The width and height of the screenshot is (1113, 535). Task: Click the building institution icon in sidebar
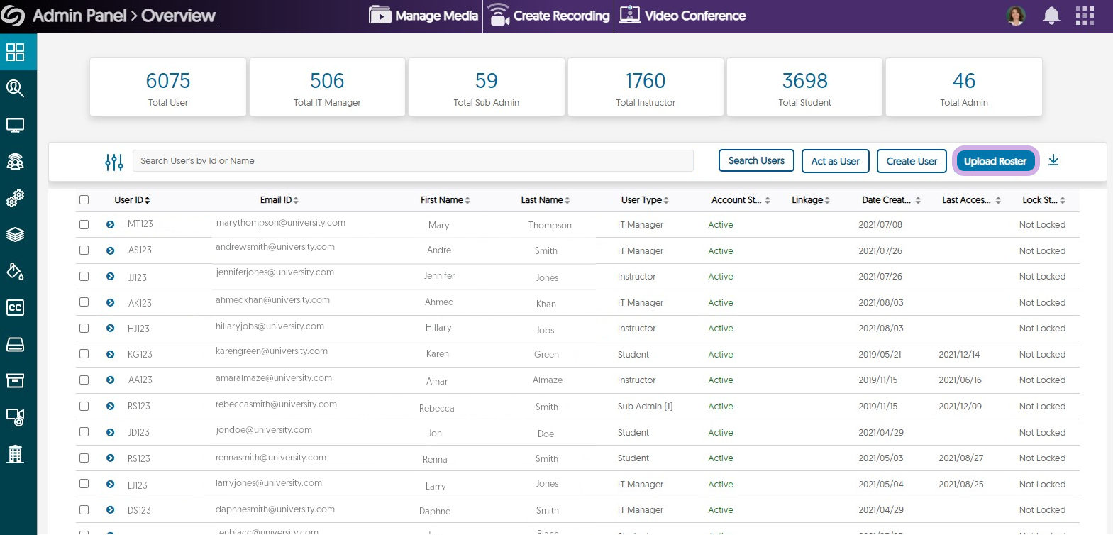point(15,453)
